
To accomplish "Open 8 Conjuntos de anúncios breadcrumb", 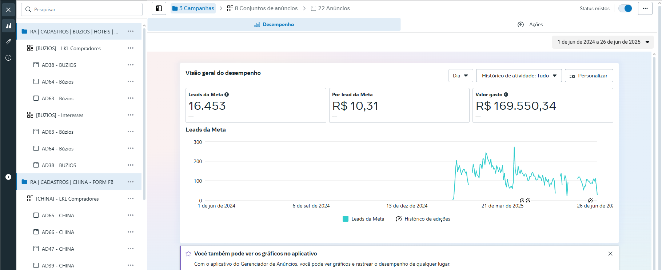I will [x=262, y=8].
